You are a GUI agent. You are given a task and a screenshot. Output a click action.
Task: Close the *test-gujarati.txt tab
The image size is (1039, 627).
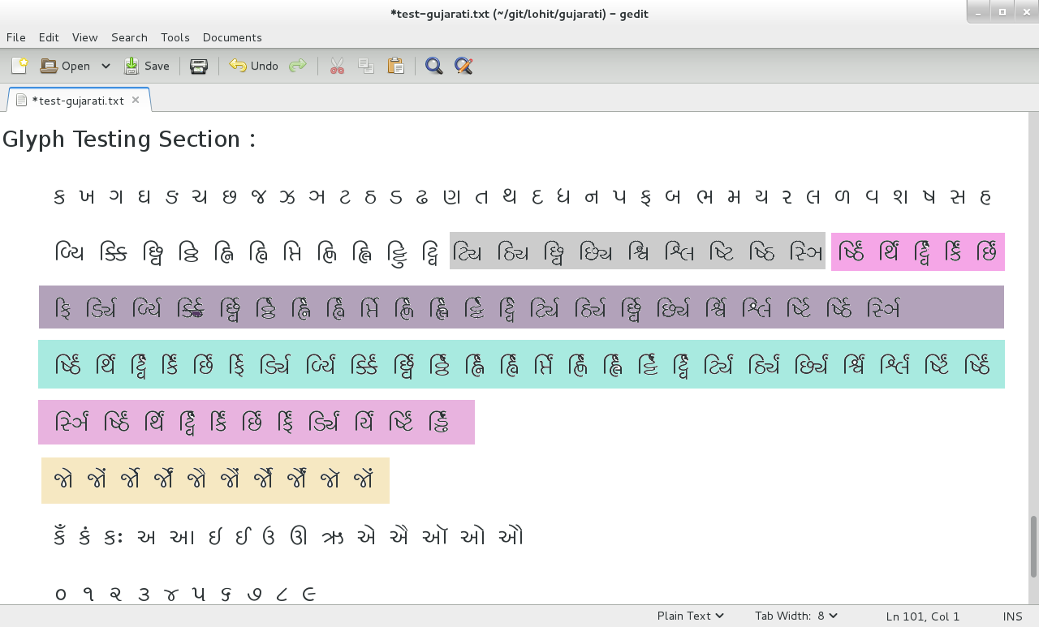(136, 100)
